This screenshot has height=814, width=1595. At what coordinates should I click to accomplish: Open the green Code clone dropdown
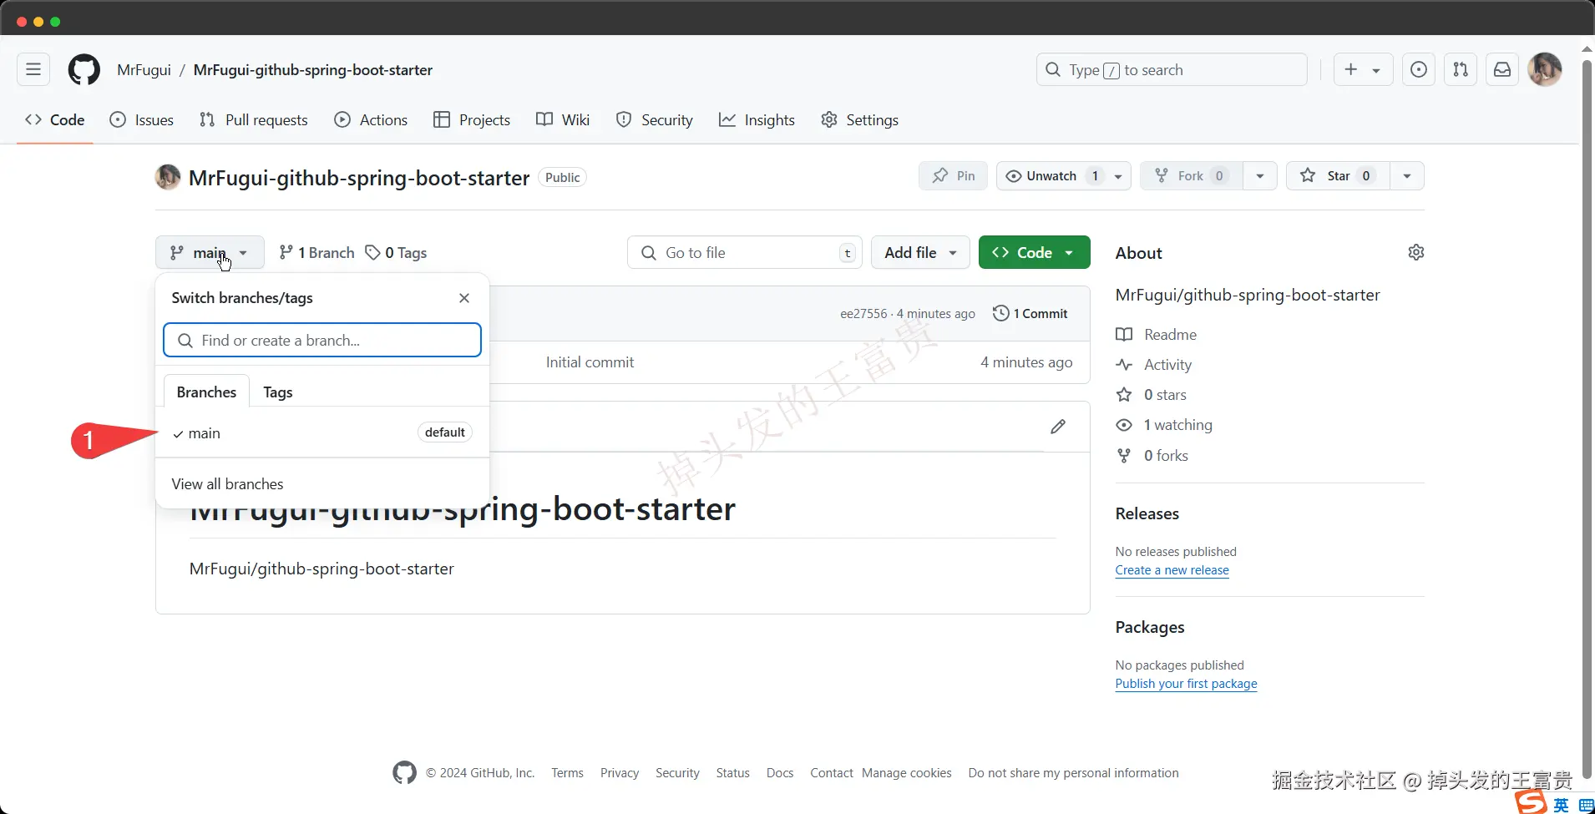pos(1034,252)
